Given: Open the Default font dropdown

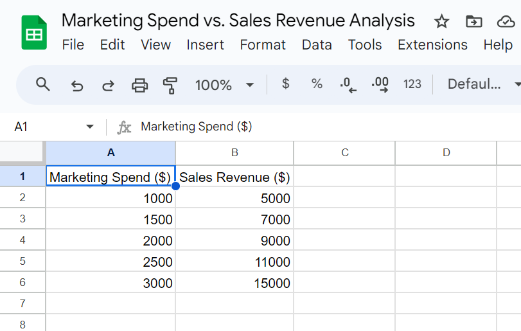Looking at the screenshot, I should click(x=483, y=84).
